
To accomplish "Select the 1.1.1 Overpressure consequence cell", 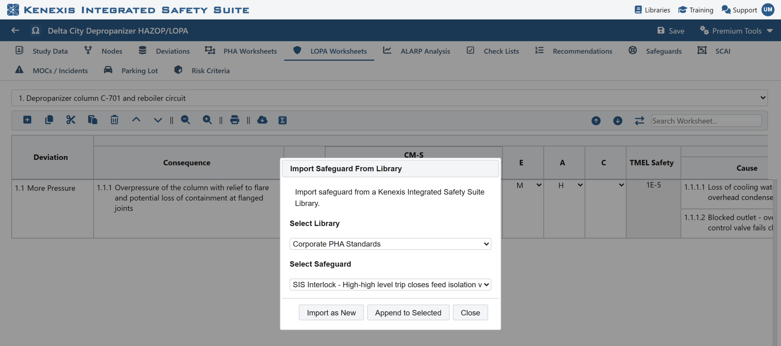I will point(187,209).
